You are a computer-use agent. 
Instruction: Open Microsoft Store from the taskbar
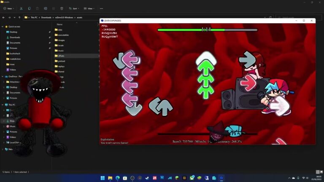[125, 178]
